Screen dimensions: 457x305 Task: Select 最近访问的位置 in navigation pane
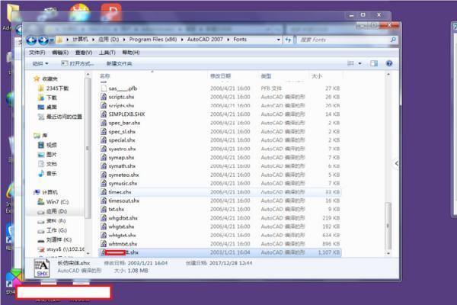64,117
